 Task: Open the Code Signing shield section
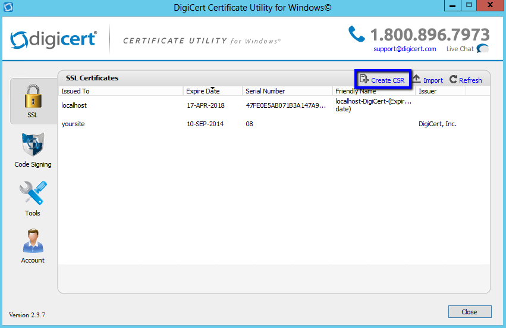(x=33, y=150)
